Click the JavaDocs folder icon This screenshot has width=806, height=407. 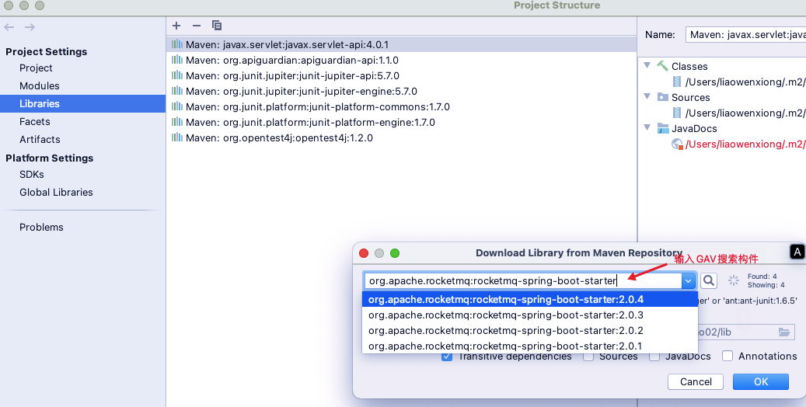click(663, 128)
